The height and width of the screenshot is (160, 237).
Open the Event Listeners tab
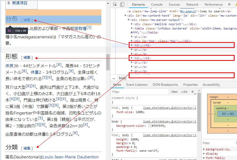pyautogui.click(x=137, y=85)
